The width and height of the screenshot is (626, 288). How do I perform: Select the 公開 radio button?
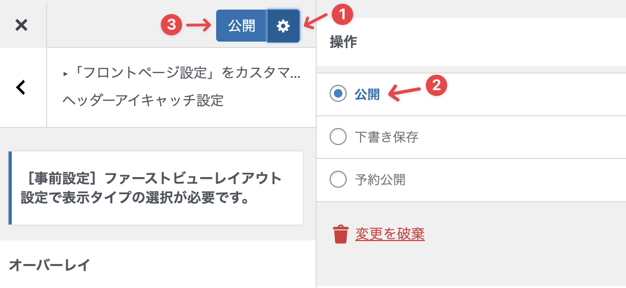coord(338,94)
